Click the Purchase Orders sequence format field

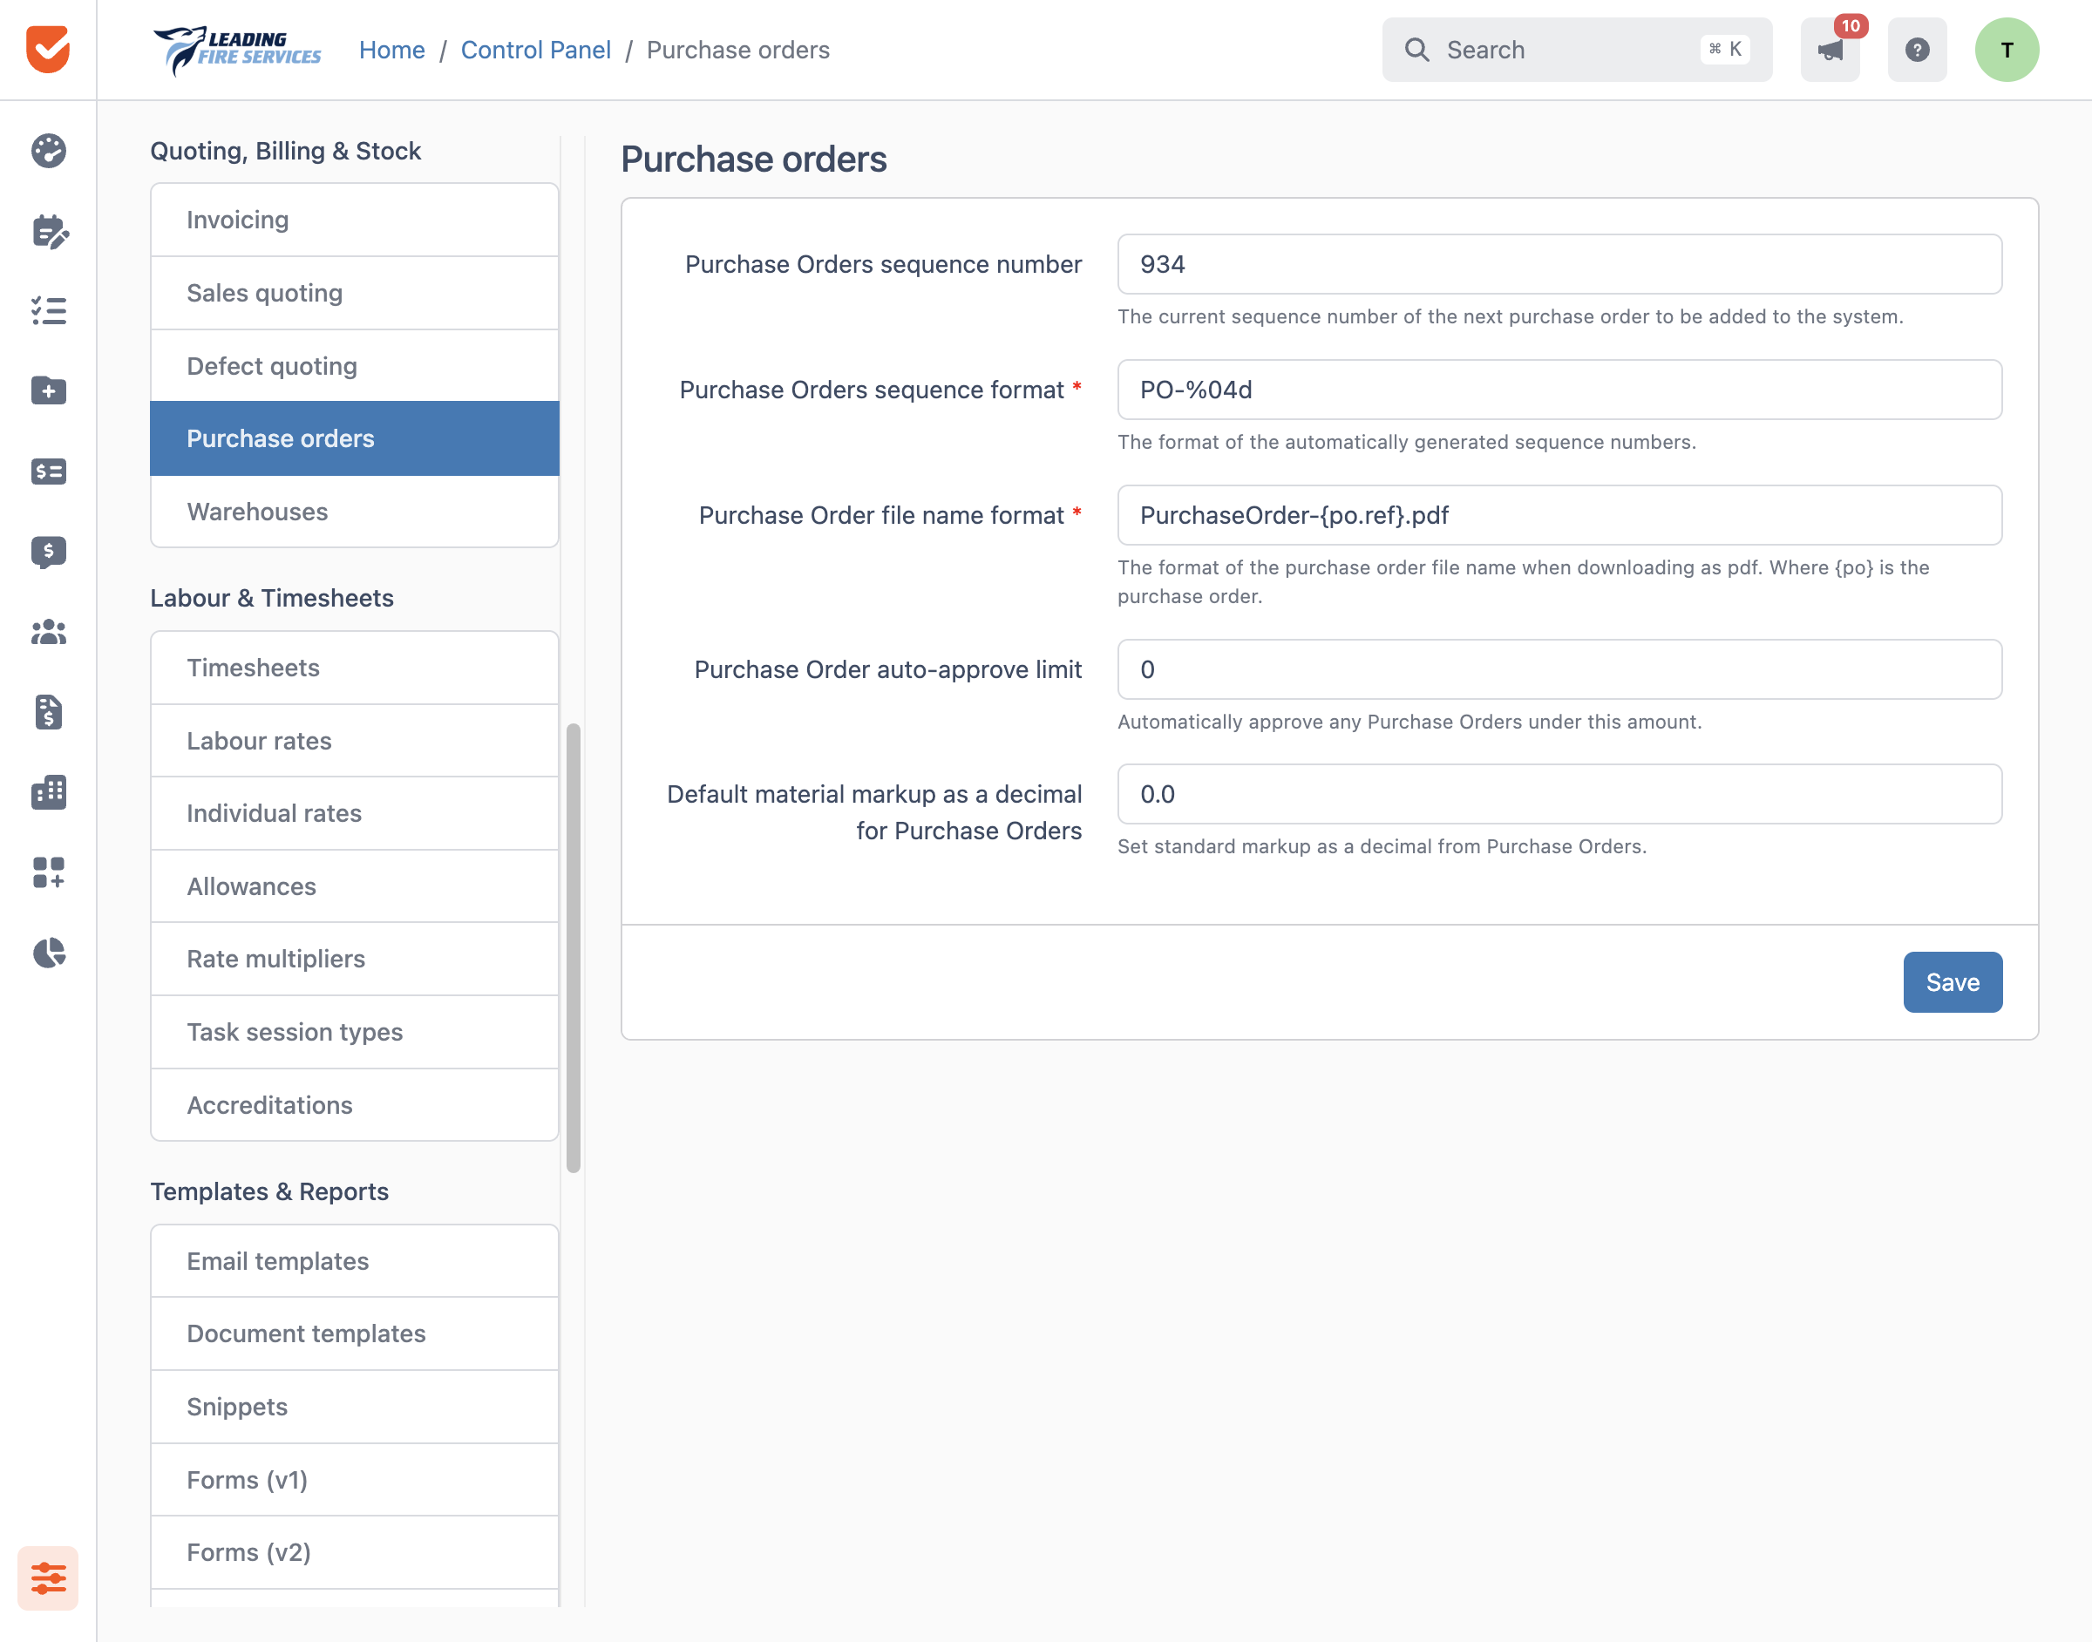1559,390
